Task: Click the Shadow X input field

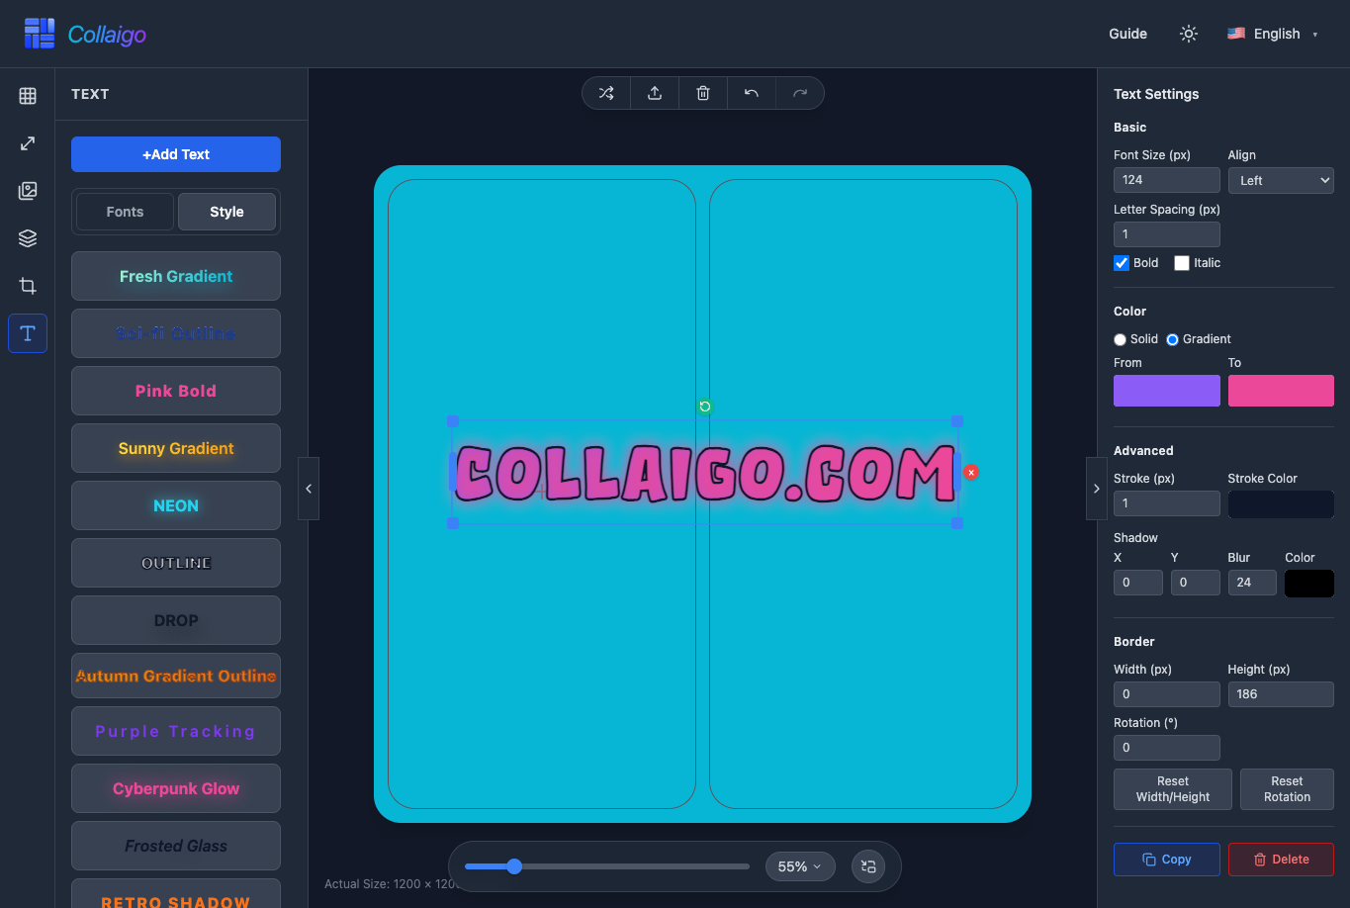Action: 1138,583
